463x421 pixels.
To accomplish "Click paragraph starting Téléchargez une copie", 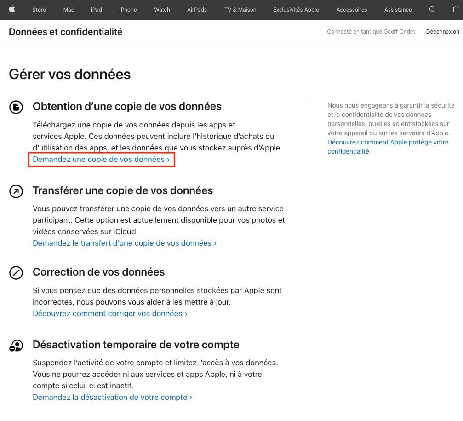I will point(157,136).
